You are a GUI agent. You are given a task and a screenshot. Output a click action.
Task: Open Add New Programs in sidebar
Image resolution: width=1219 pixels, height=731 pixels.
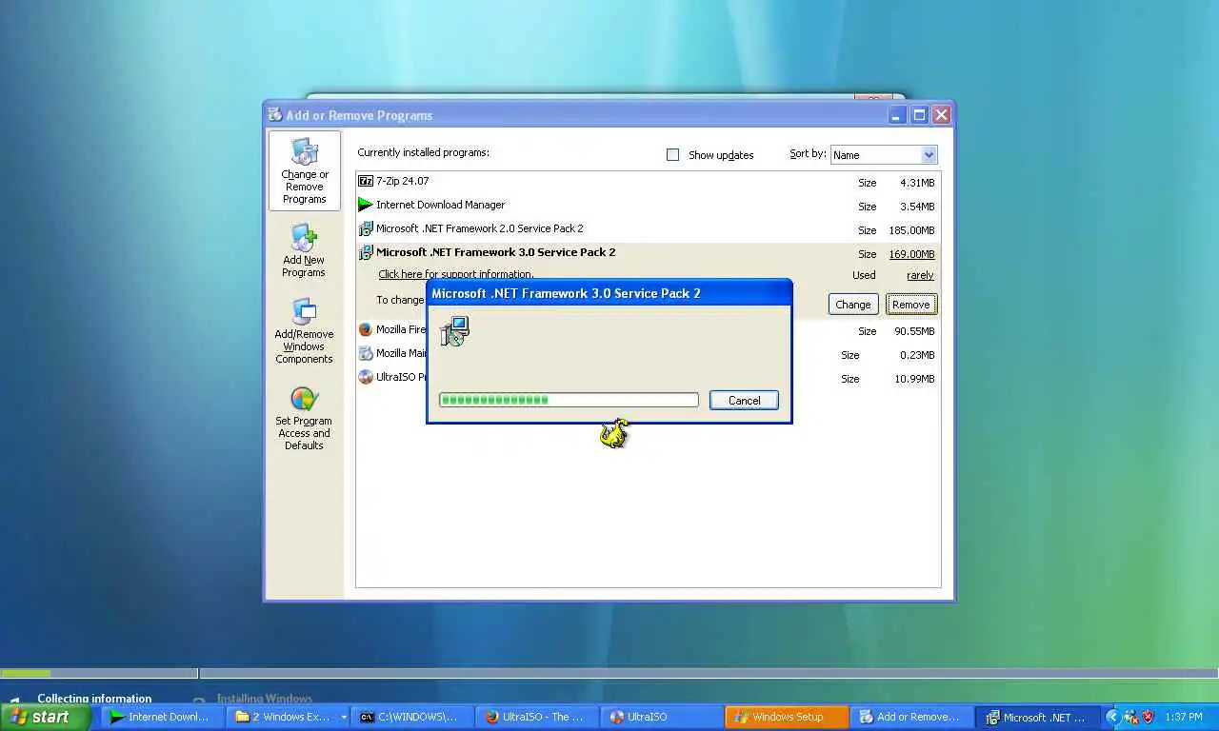[x=304, y=251]
